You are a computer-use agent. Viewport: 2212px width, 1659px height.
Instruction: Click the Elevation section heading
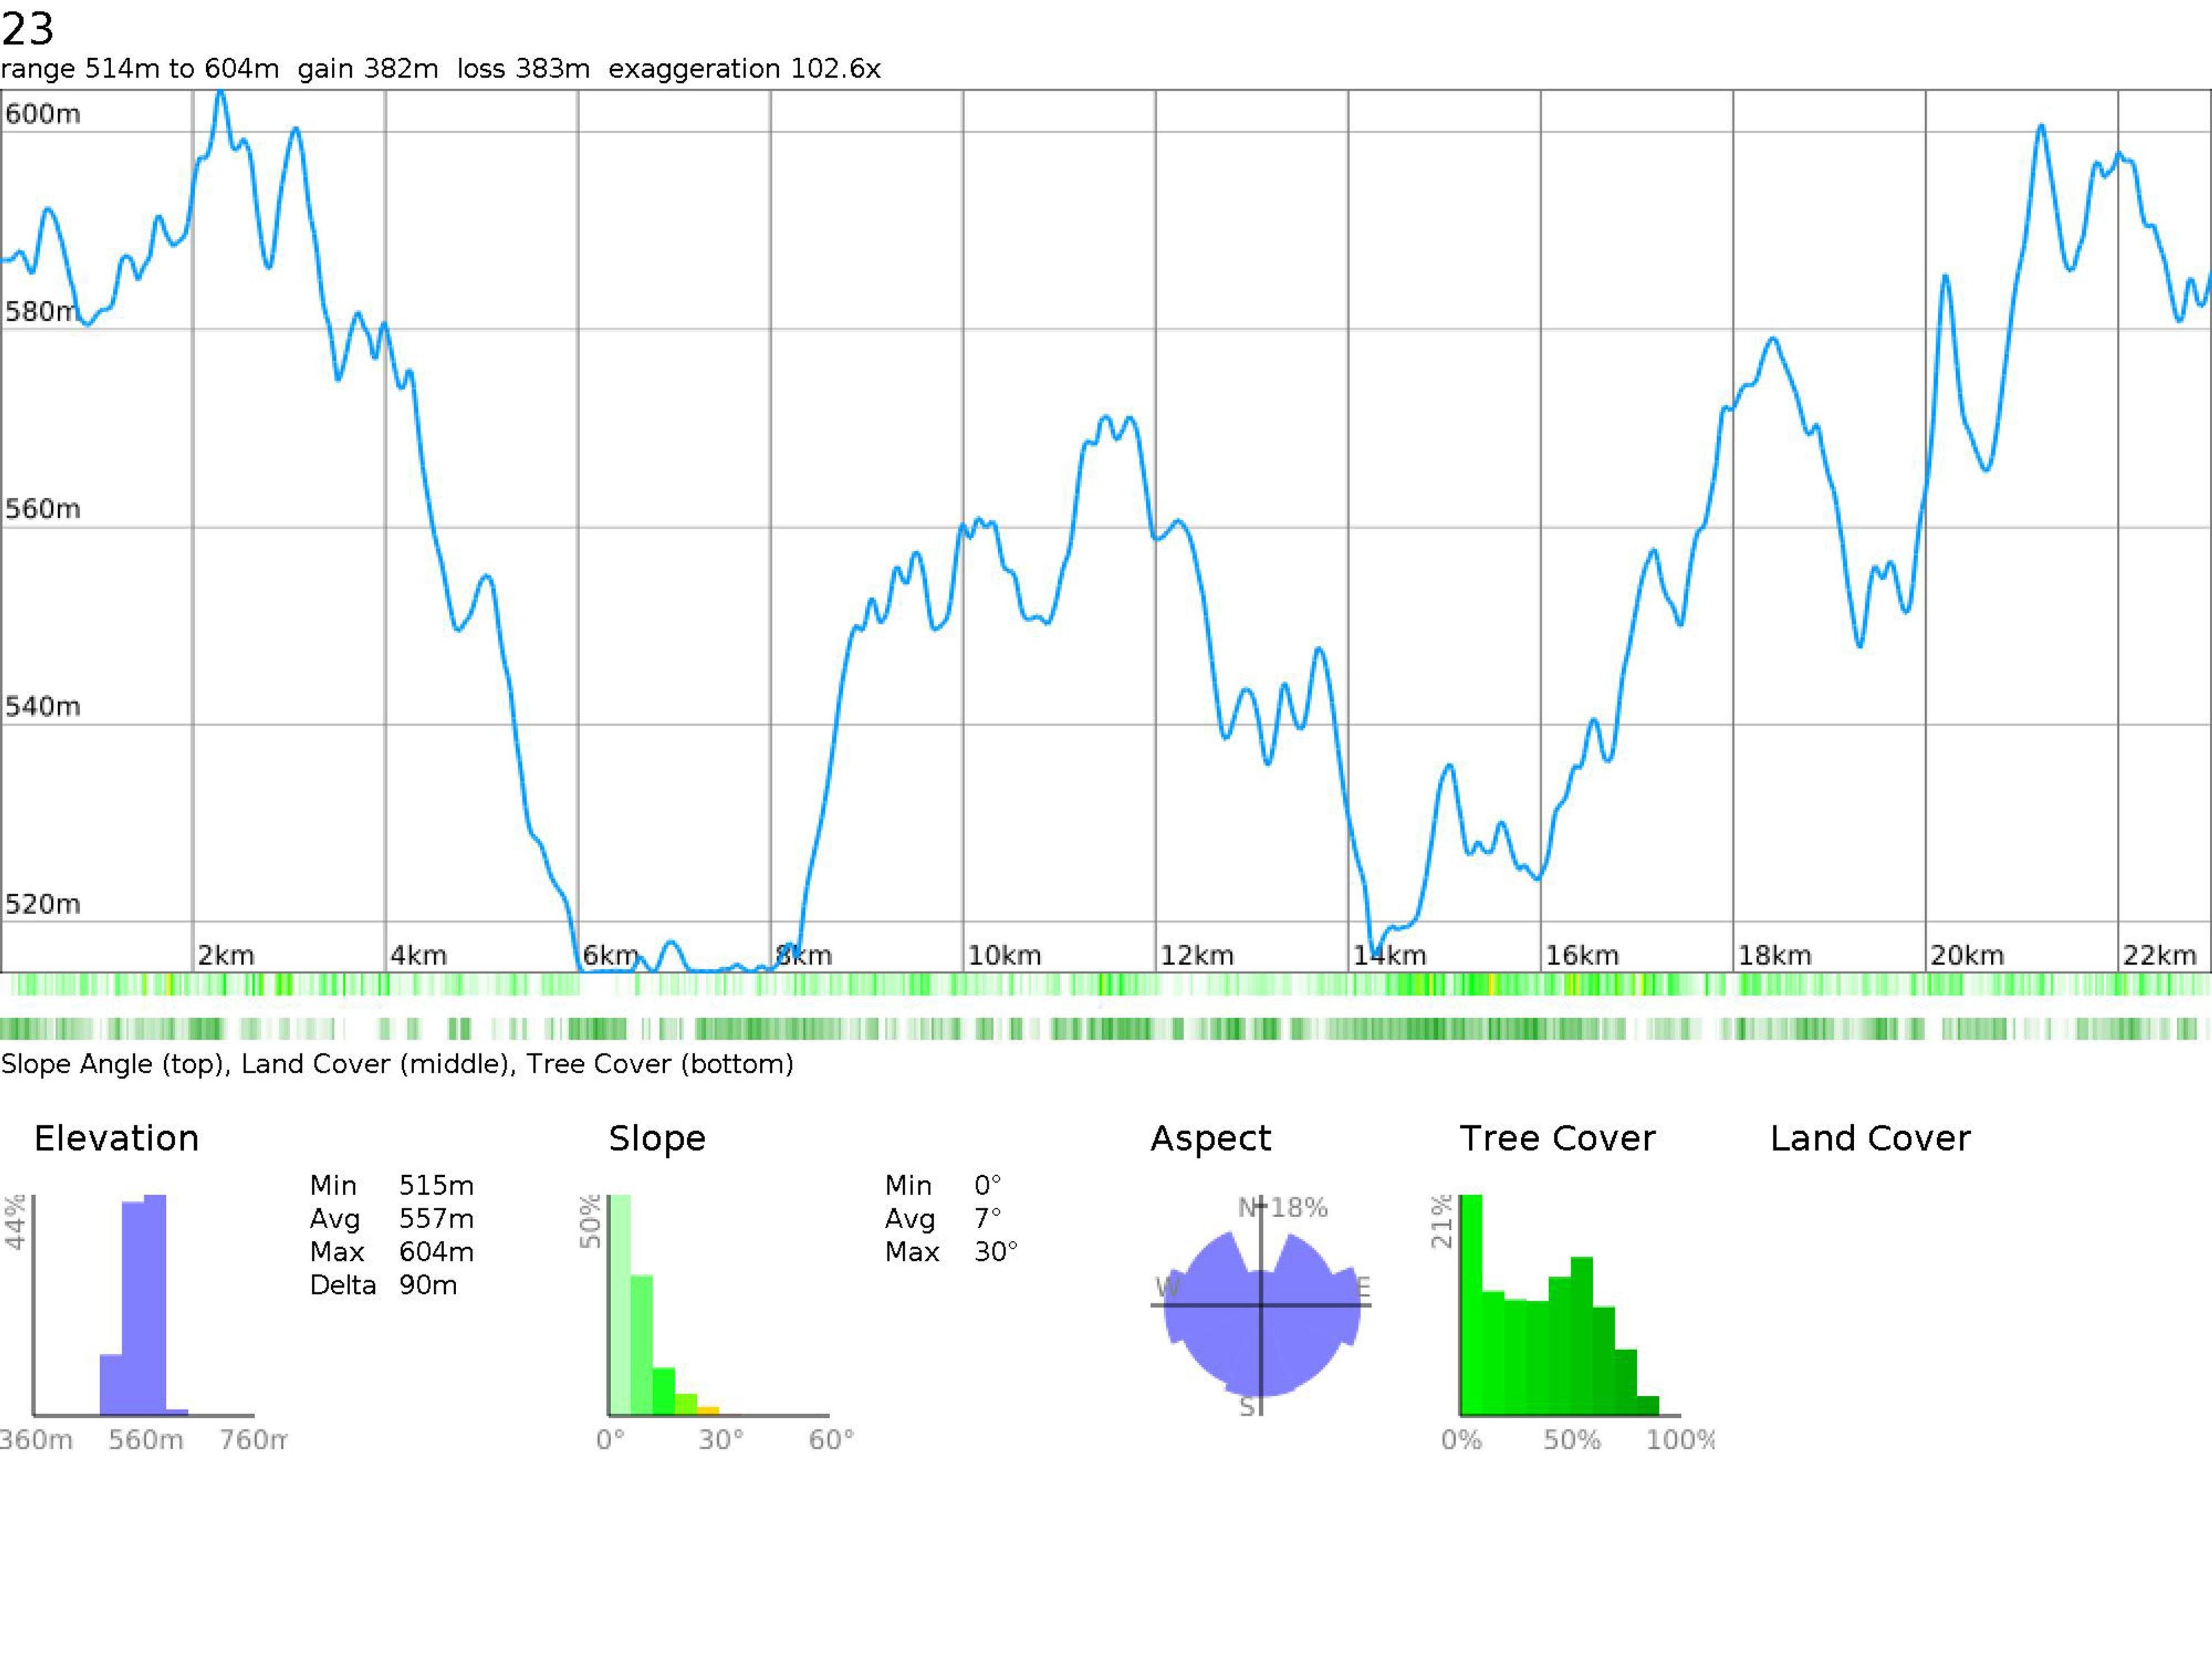[x=116, y=1138]
